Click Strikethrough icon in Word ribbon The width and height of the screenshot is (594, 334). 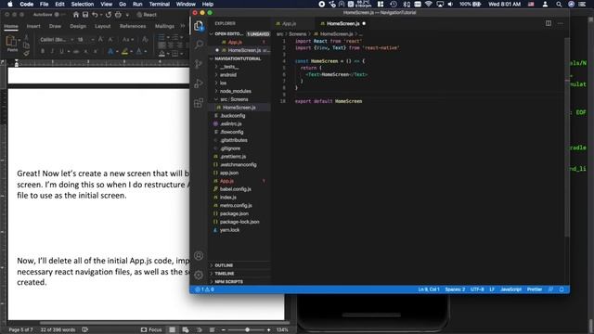pos(76,51)
